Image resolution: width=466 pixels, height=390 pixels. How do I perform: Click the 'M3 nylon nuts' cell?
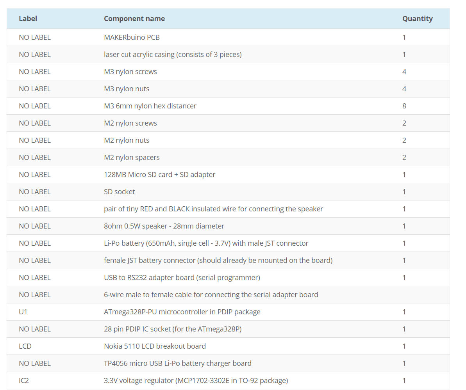pyautogui.click(x=126, y=89)
